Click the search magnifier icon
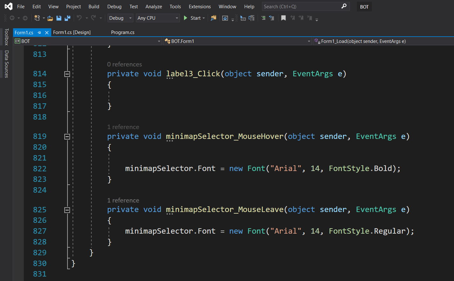Viewport: 454px width, 281px height. coord(344,6)
